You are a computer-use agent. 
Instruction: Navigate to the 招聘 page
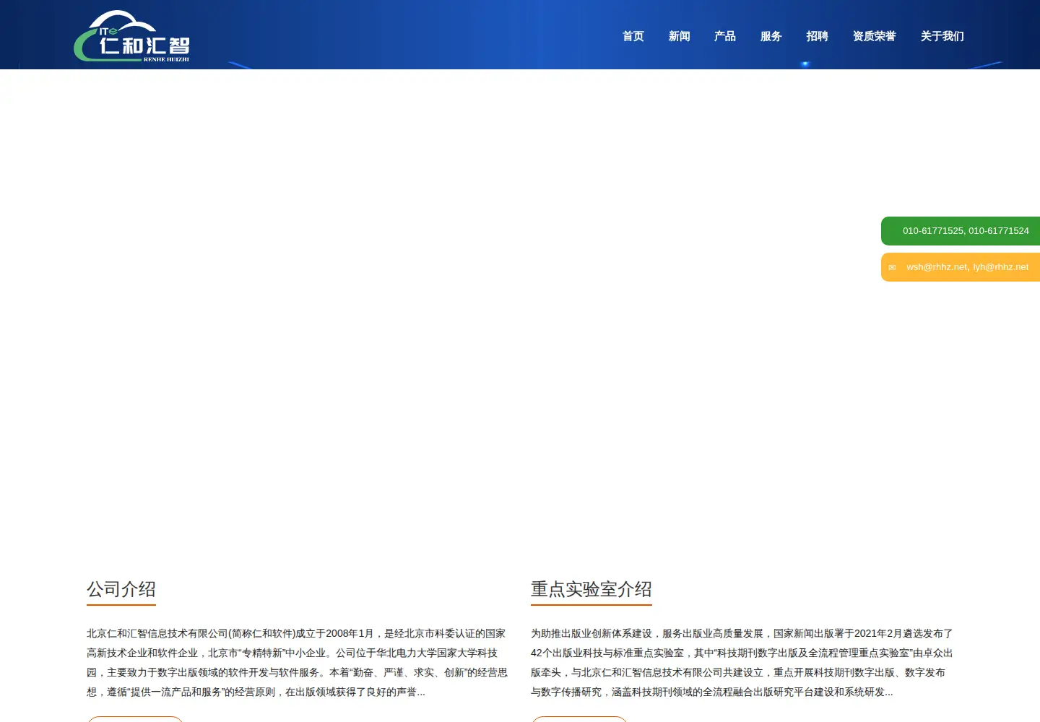click(818, 36)
